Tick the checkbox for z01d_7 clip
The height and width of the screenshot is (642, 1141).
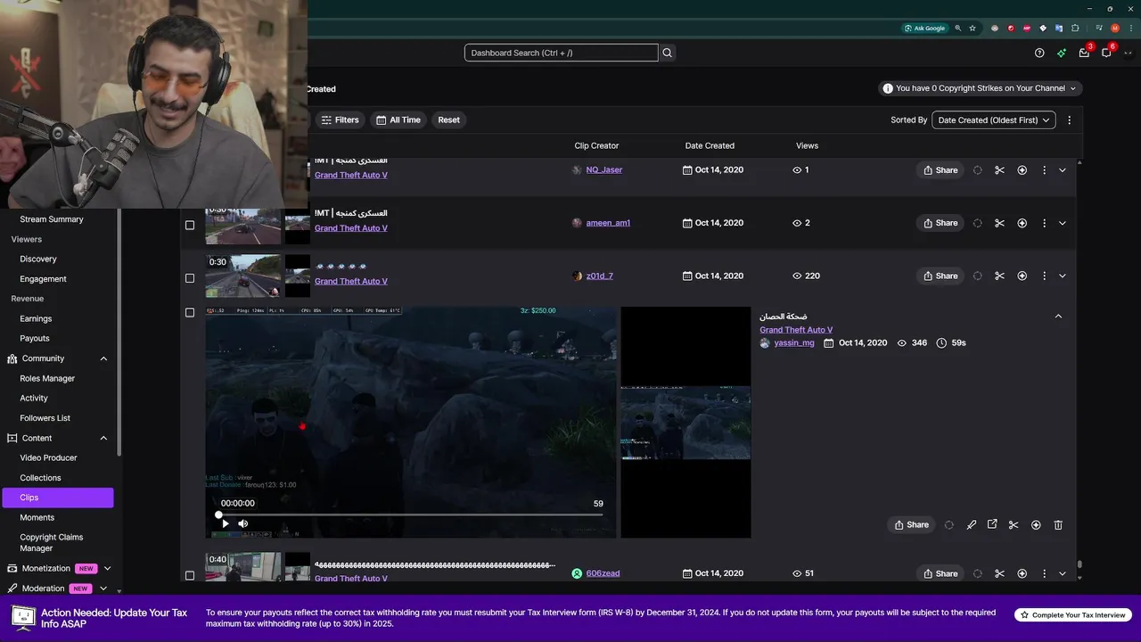(189, 278)
